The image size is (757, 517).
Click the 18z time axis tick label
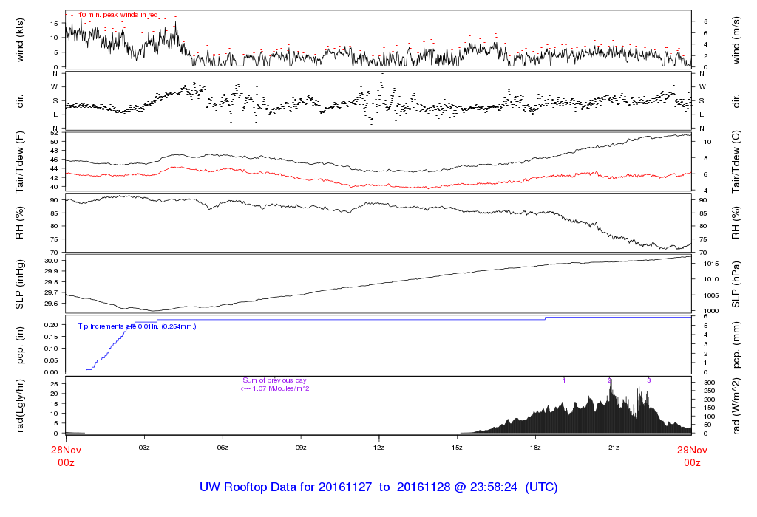pos(535,448)
